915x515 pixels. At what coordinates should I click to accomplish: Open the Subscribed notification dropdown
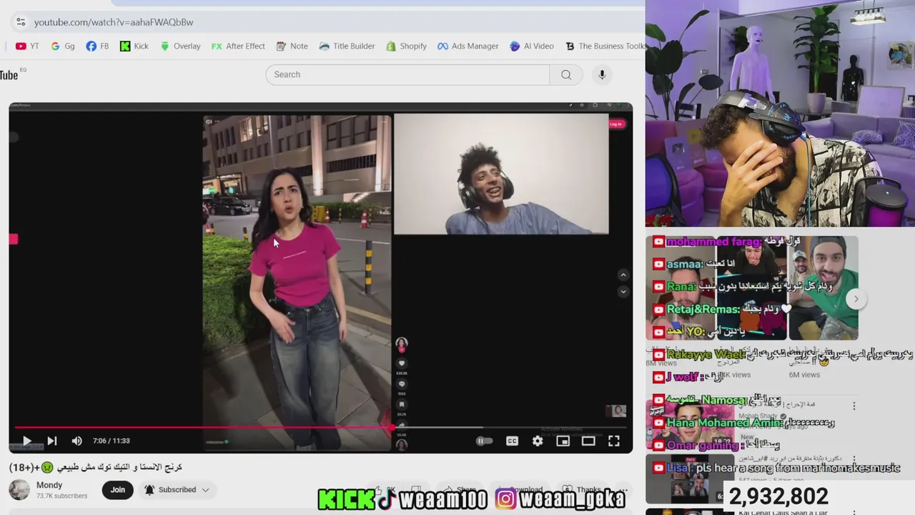(177, 490)
